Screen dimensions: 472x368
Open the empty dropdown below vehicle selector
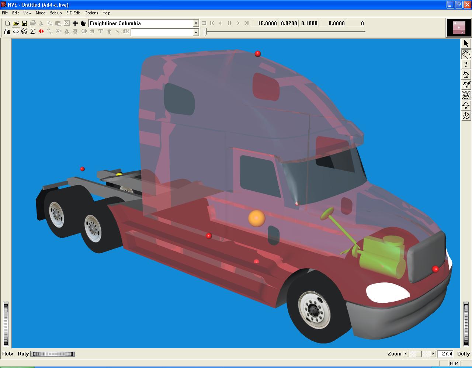pos(196,32)
